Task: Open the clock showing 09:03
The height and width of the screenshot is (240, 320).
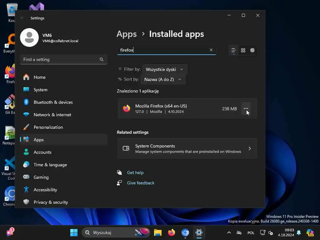Action: [x=286, y=232]
